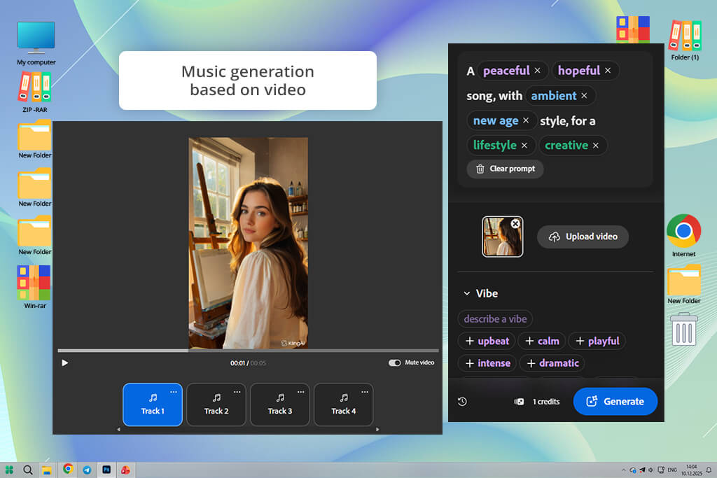Toggle the Mute video switch
717x478 pixels.
(395, 363)
